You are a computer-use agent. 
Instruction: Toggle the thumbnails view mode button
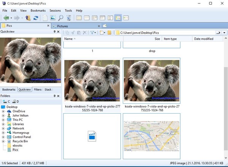click(118, 18)
